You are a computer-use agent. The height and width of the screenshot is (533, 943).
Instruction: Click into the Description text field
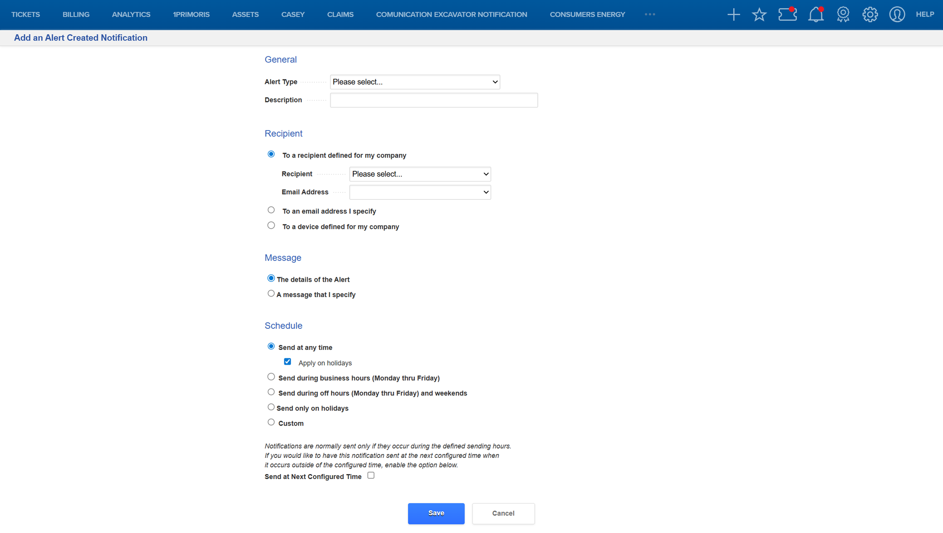pyautogui.click(x=434, y=100)
